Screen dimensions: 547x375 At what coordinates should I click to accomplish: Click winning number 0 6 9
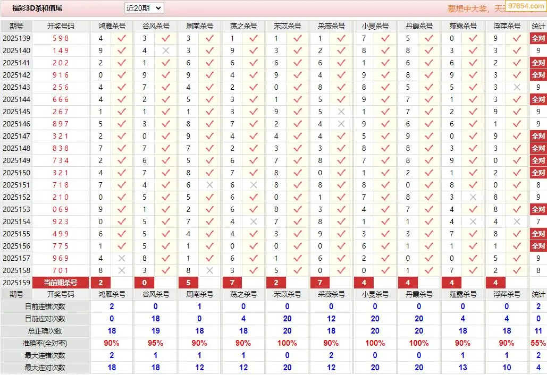(61, 209)
